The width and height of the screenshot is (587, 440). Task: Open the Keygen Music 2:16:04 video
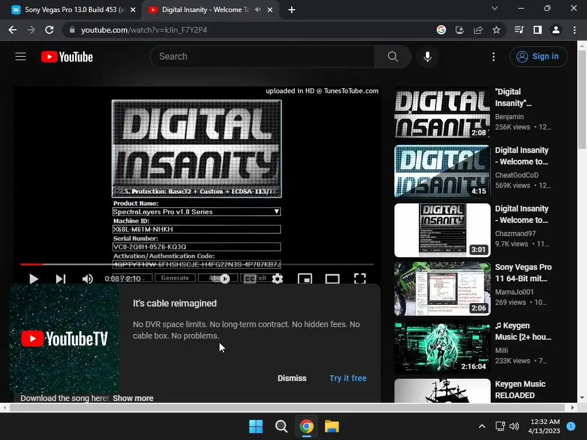point(442,347)
